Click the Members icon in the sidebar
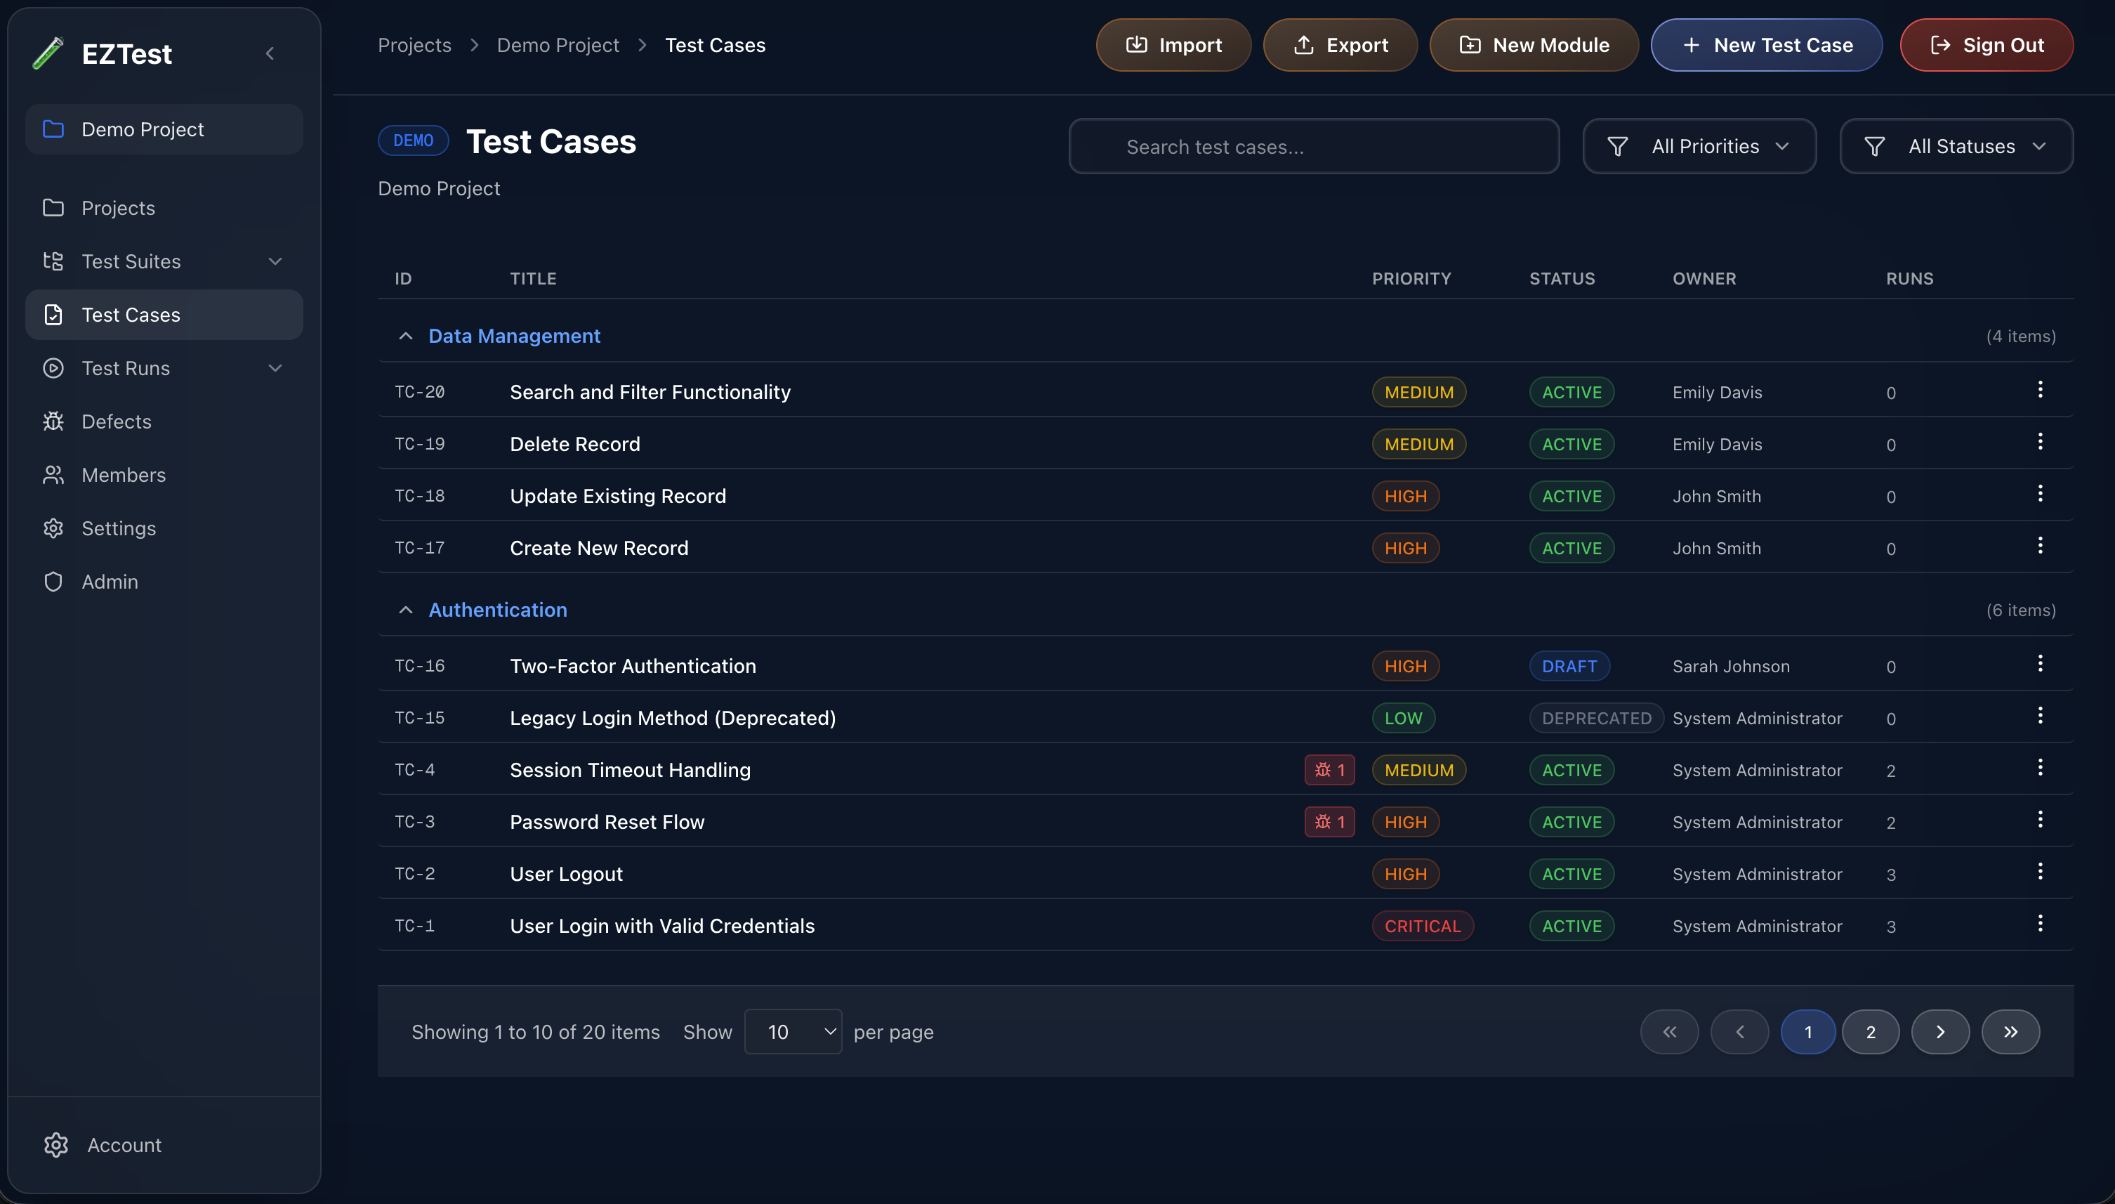 coord(53,475)
